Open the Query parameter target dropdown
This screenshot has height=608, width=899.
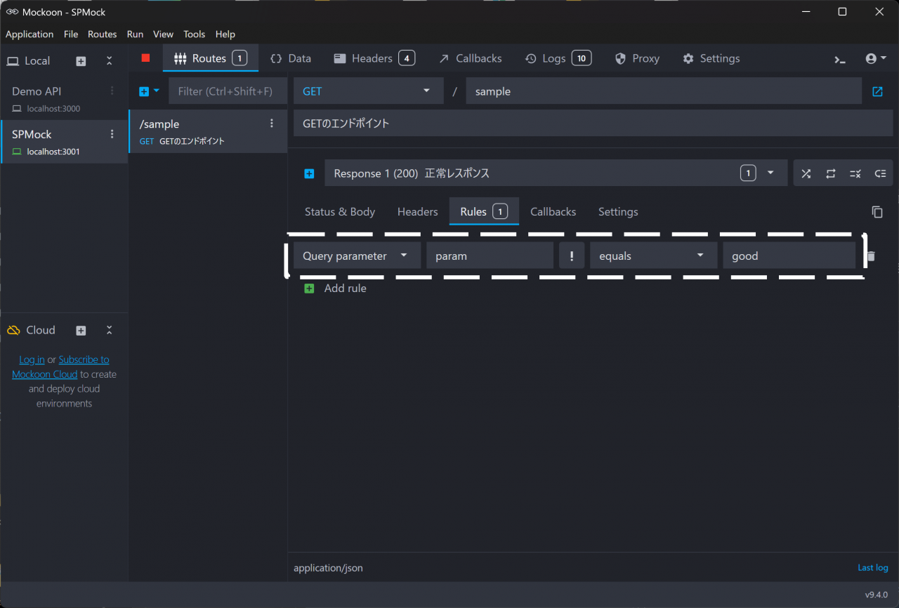click(357, 256)
